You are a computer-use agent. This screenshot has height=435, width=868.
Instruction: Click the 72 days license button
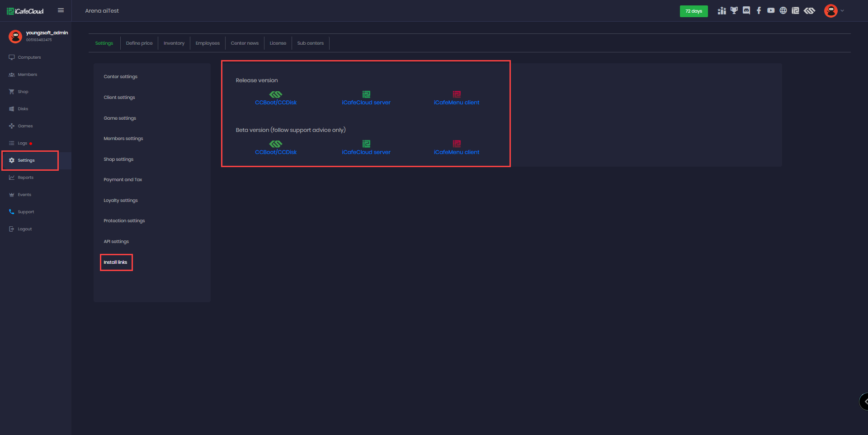pos(693,11)
